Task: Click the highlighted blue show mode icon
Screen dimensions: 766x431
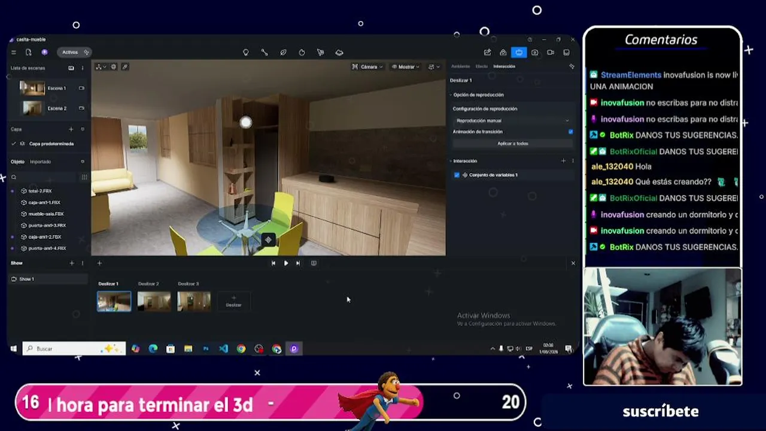Action: point(519,53)
